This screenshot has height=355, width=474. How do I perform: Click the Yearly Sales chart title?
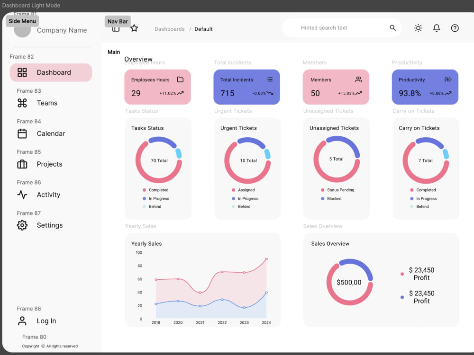pyautogui.click(x=146, y=244)
